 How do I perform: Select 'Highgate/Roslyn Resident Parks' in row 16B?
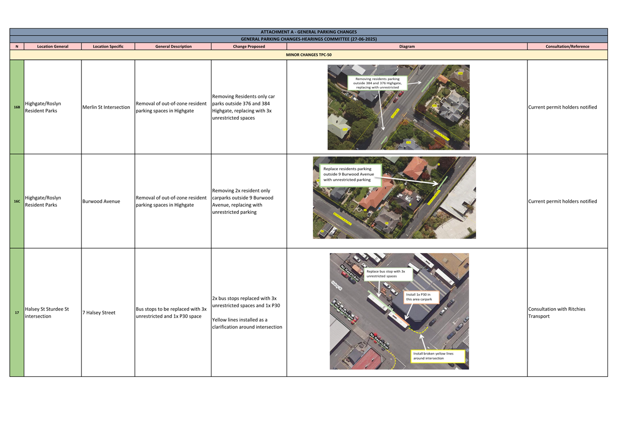43,107
